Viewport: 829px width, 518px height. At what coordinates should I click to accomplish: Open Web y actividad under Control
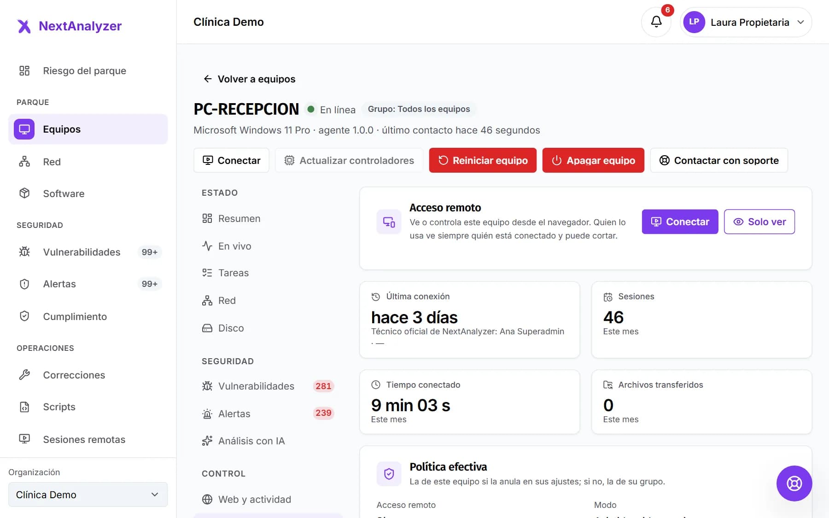click(x=269, y=500)
